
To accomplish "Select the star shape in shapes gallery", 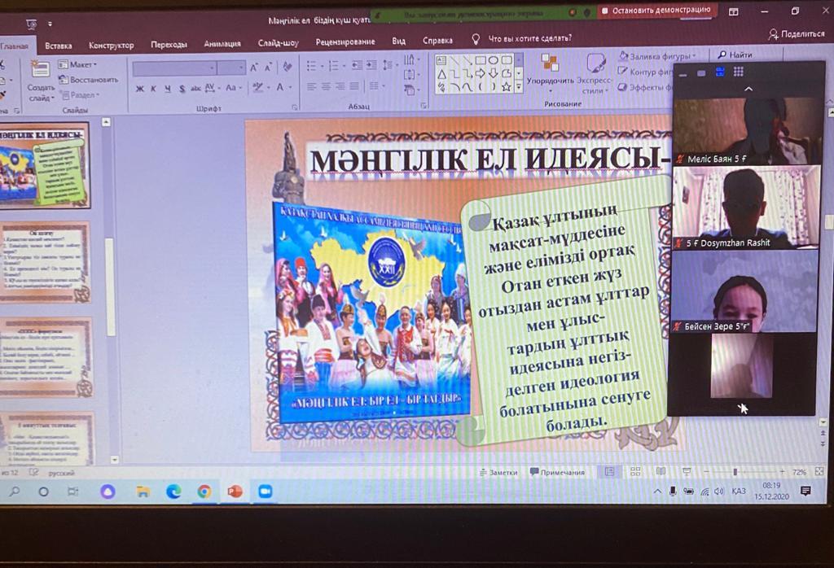I will pyautogui.click(x=506, y=86).
